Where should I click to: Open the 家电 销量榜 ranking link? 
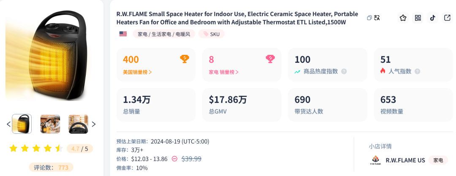click(x=224, y=72)
